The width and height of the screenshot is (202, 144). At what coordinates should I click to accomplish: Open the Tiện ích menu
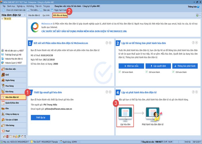tap(38, 6)
